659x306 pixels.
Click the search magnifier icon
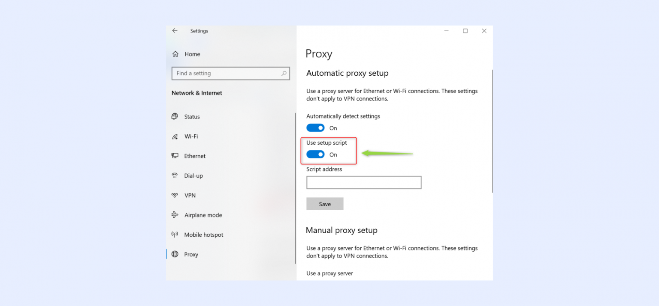[284, 73]
